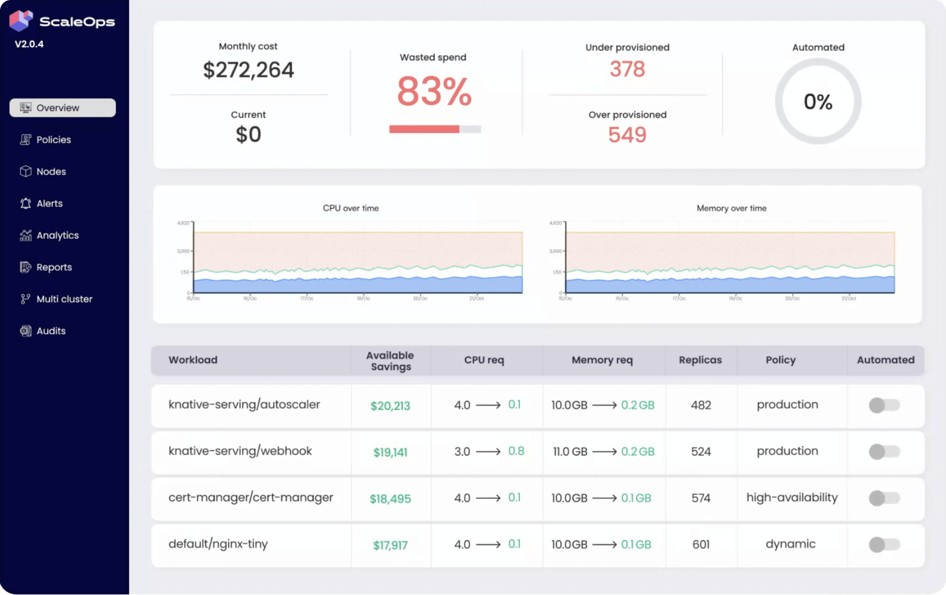Open Reports using its document icon

click(26, 267)
